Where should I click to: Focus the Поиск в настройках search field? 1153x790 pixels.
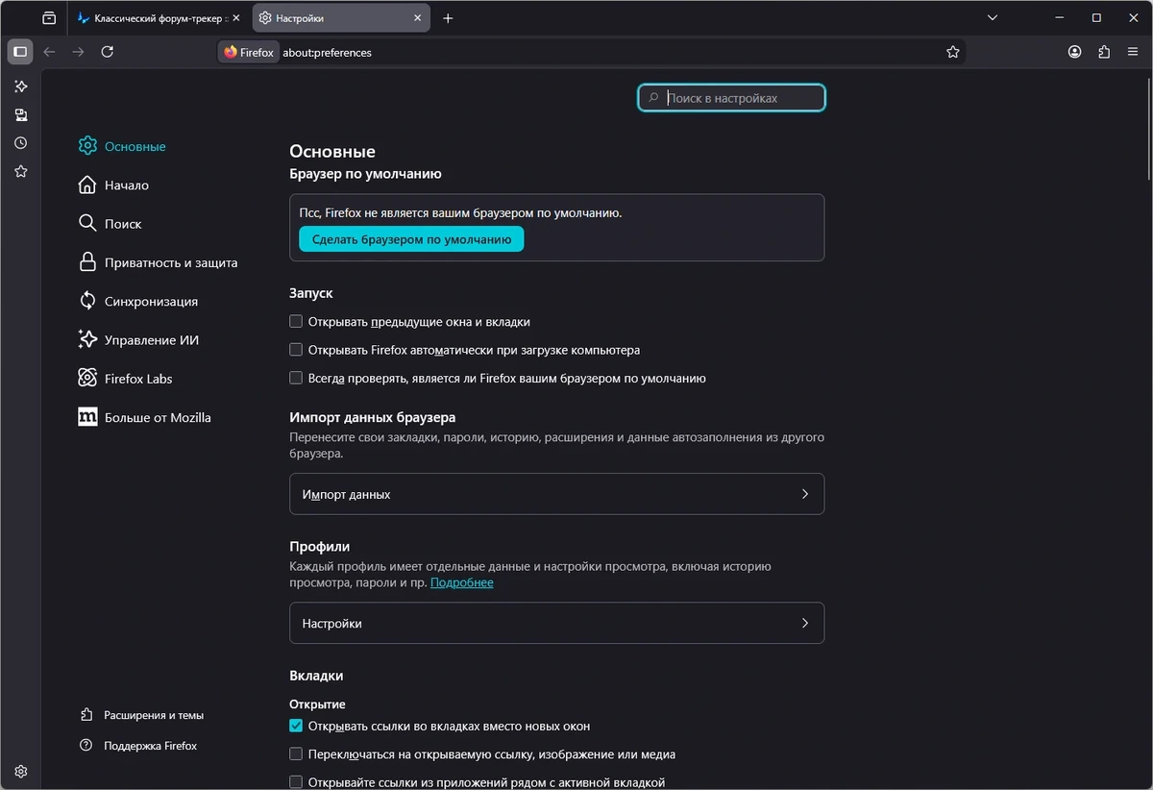pyautogui.click(x=731, y=98)
